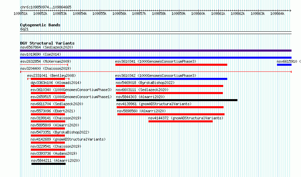The width and height of the screenshot is (301, 177).
Task: Click the DGV Structural Variants track title
Action: coord(47,43)
